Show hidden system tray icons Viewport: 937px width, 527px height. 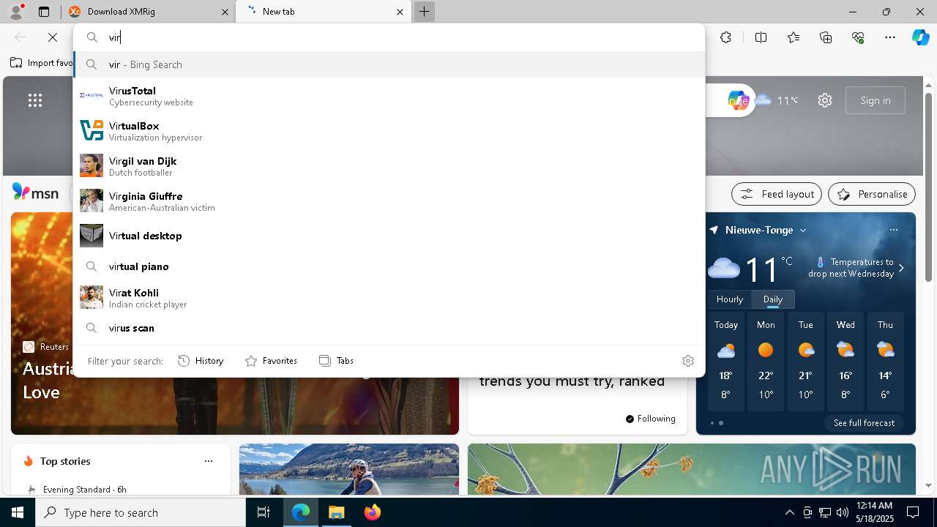(x=789, y=512)
